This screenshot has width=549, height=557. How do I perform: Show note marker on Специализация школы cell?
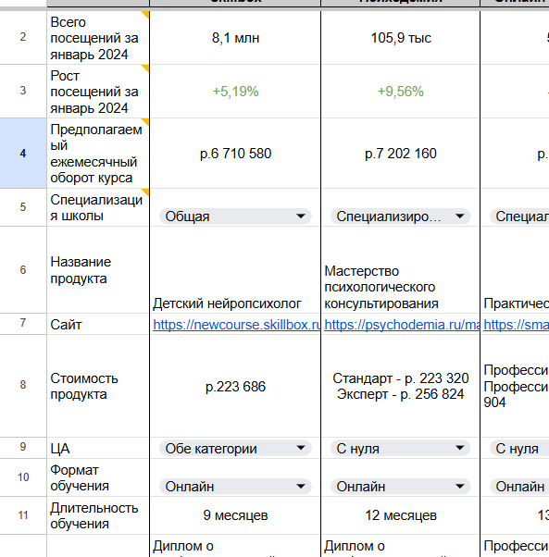point(145,192)
